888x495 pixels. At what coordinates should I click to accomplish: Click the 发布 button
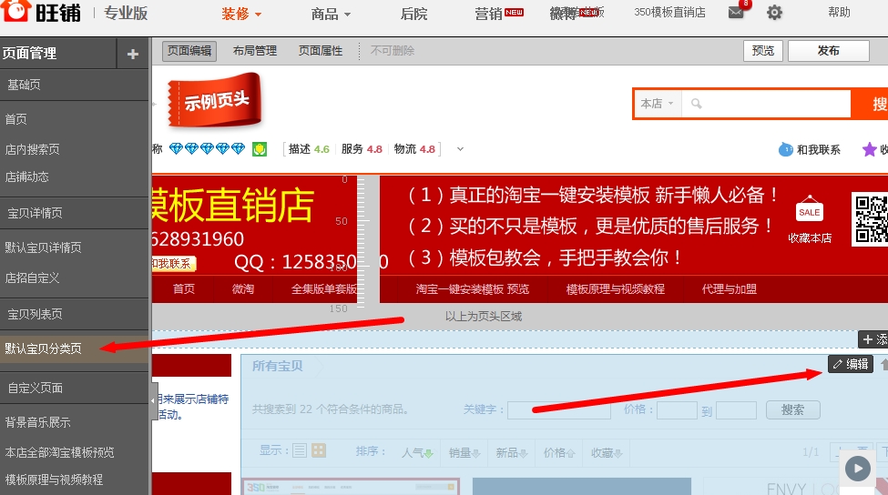[829, 51]
